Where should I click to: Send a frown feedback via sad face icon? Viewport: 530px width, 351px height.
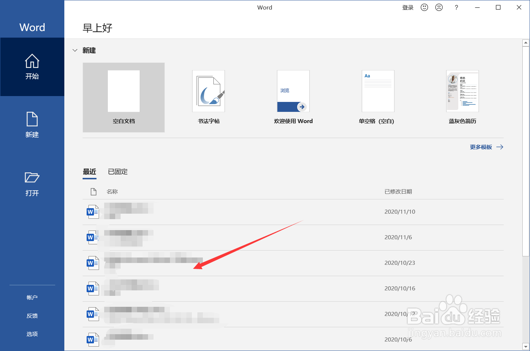point(439,7)
